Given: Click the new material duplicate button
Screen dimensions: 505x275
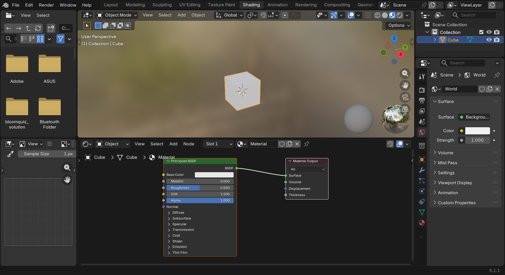Looking at the screenshot, I should coord(289,144).
